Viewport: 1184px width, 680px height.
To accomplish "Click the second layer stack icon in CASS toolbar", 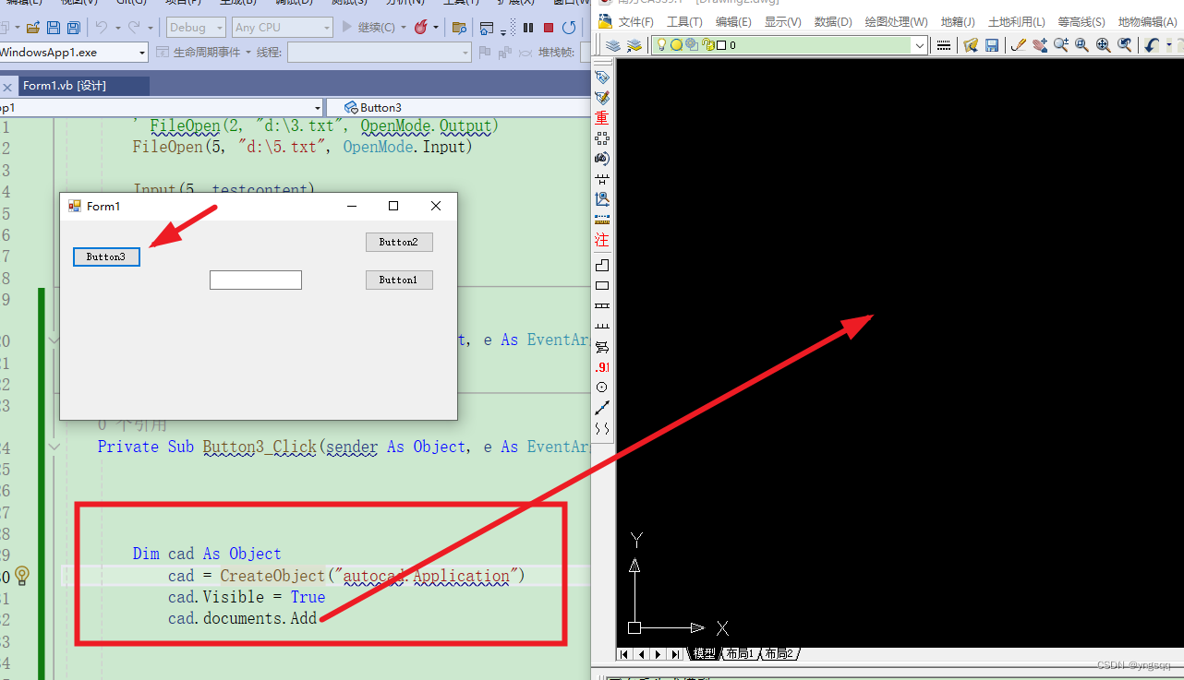I will tap(634, 45).
